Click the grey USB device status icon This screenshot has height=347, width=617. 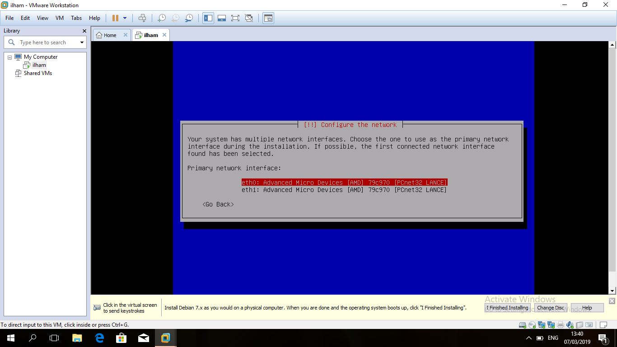[x=580, y=324]
